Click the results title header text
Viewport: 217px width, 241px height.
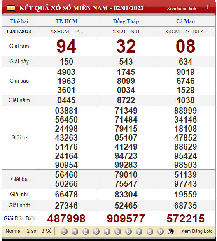click(x=81, y=8)
